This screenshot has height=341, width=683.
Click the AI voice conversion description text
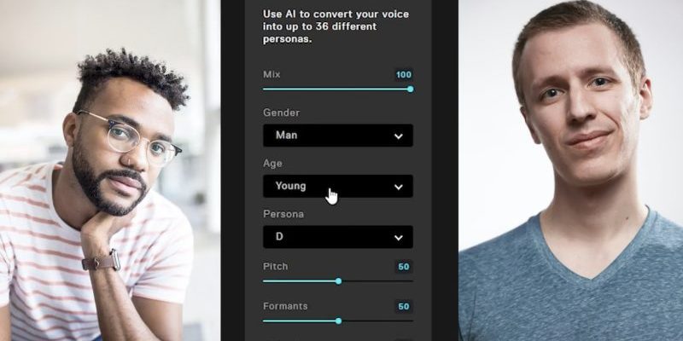(x=336, y=26)
